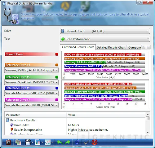155x148 pixels.
Task: Close the Physical Disks window
Action: (x=148, y=2)
